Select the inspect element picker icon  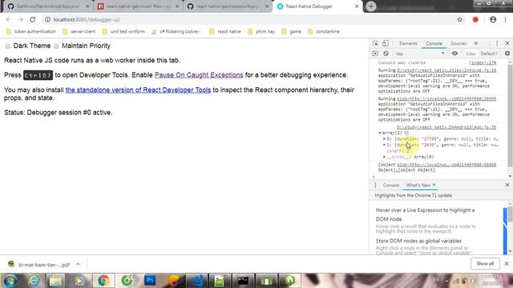click(375, 43)
